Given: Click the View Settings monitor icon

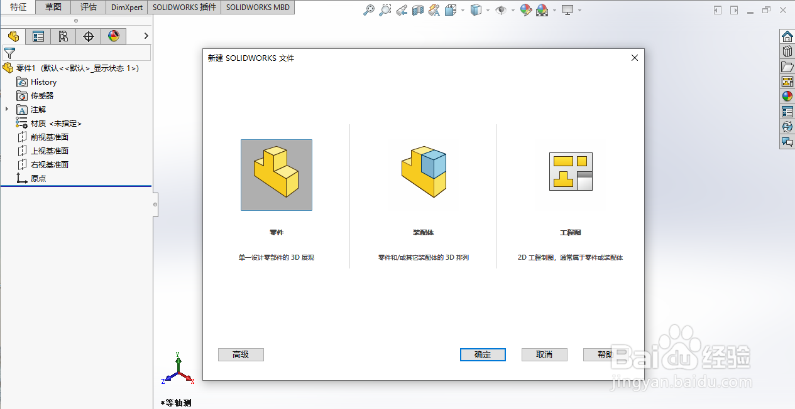Looking at the screenshot, I should point(567,10).
